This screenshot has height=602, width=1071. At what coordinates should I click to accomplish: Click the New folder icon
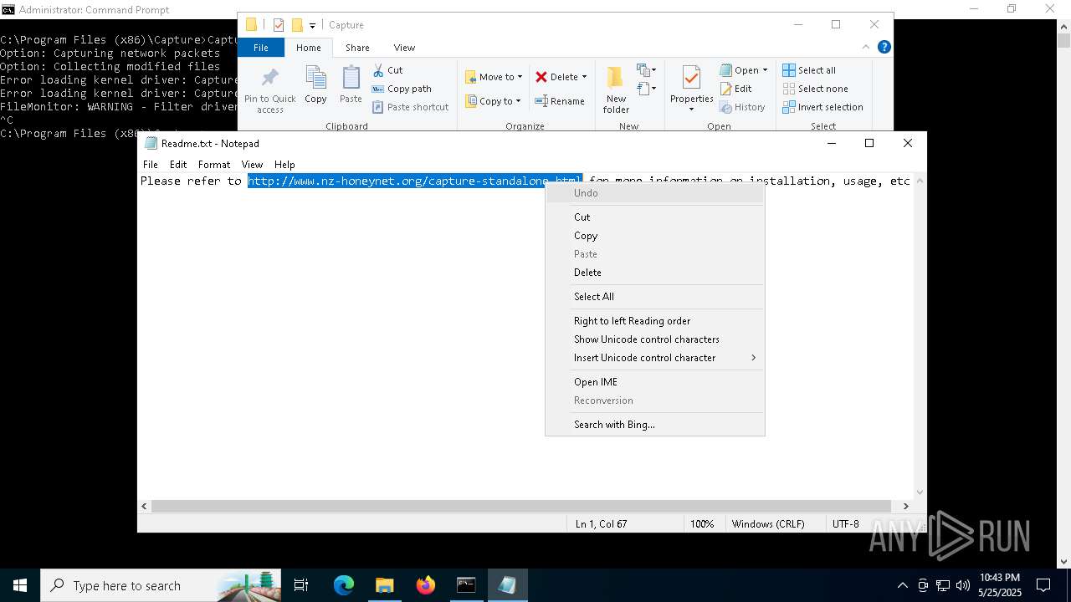(x=615, y=79)
